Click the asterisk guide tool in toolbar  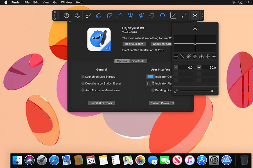195,15
